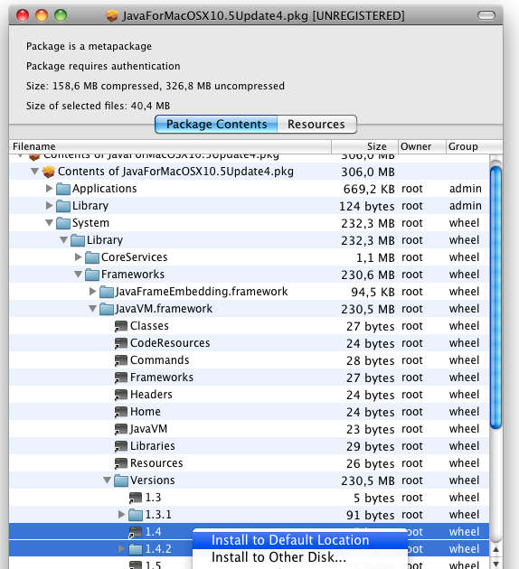This screenshot has height=569, width=519.
Task: Expand the Applications folder triangle
Action: (50, 188)
